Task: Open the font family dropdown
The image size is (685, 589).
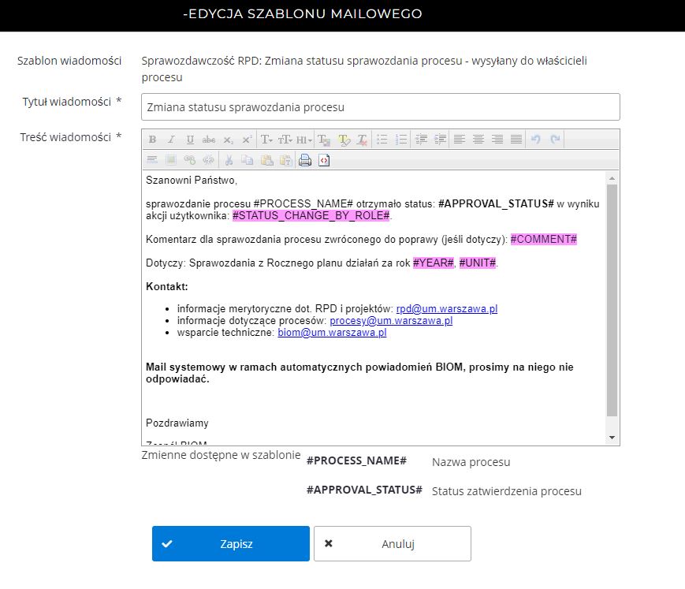Action: [x=266, y=140]
